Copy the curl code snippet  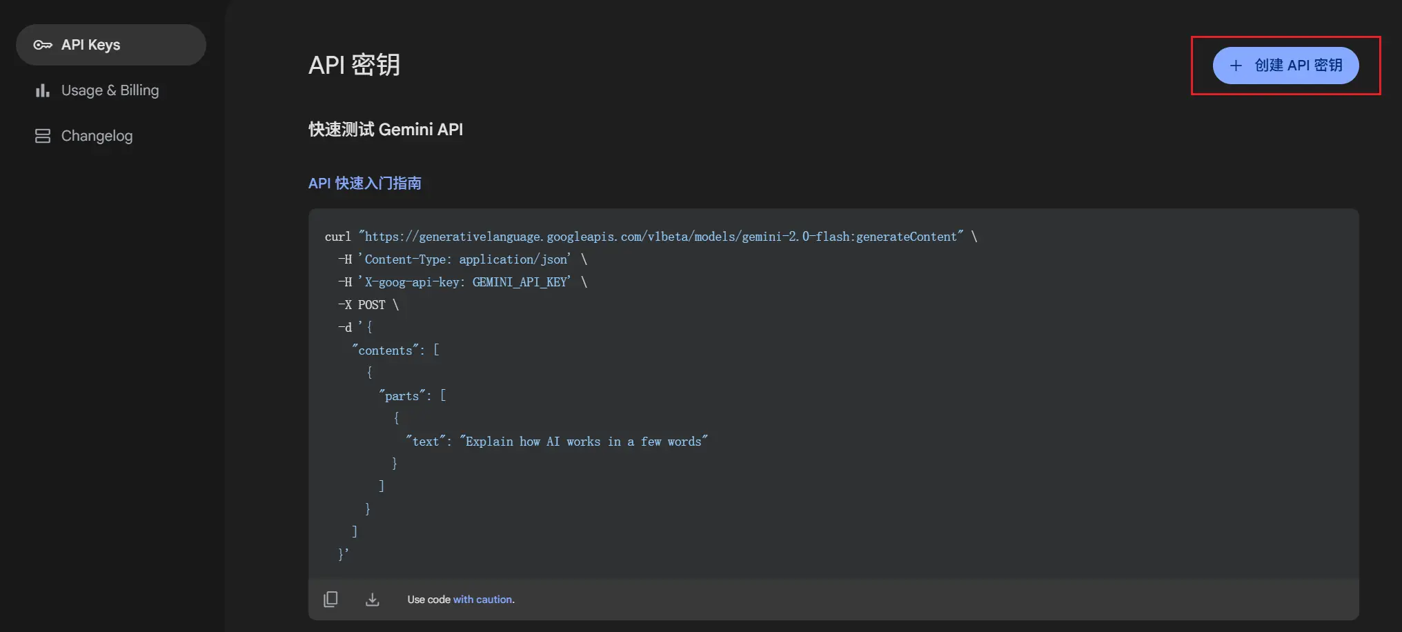[x=330, y=599]
